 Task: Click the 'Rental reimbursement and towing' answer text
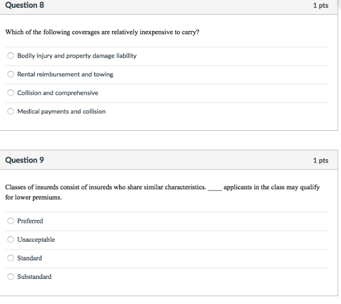coord(65,74)
